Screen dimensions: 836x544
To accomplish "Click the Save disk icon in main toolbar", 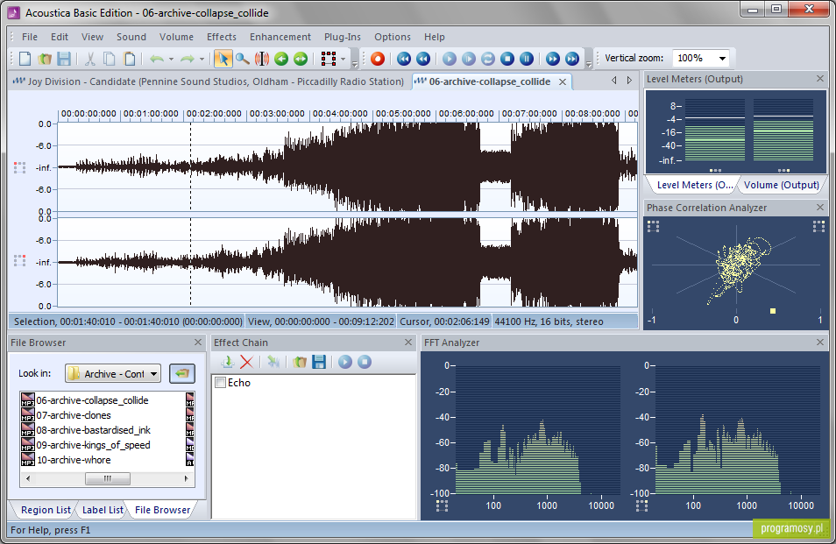I will point(64,58).
